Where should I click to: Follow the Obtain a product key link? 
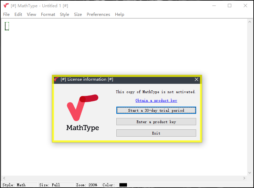click(x=156, y=100)
